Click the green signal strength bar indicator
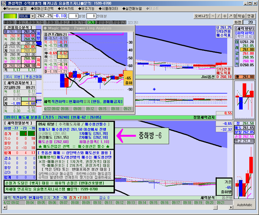 pyautogui.click(x=10, y=16)
